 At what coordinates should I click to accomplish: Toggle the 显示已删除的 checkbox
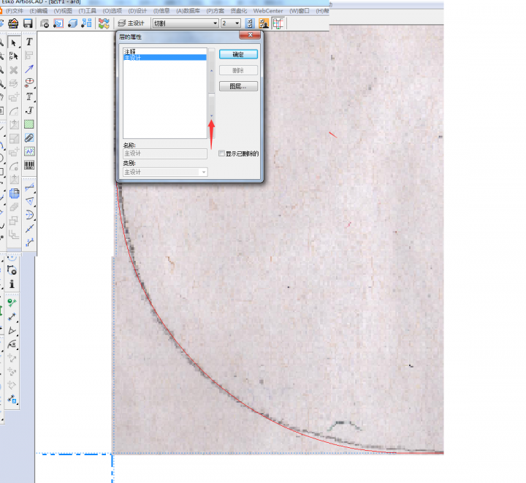point(222,153)
